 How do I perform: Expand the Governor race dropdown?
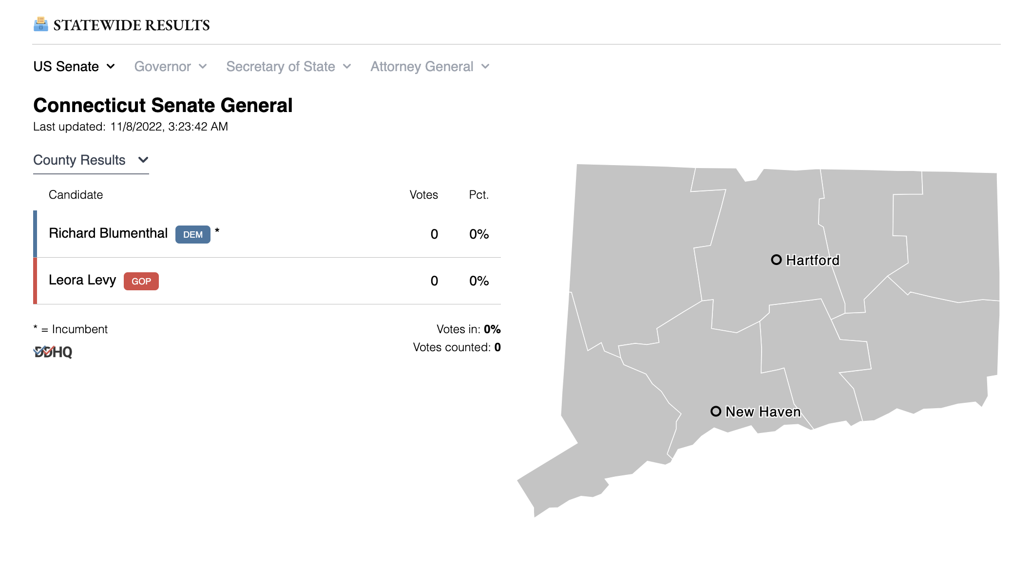point(170,66)
